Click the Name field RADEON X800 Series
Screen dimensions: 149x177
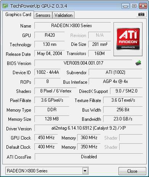(x=73, y=26)
